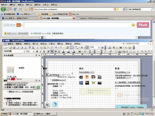The height and width of the screenshot is (116, 155).
Task: Click the font color A swatch
Action: click(x=63, y=52)
